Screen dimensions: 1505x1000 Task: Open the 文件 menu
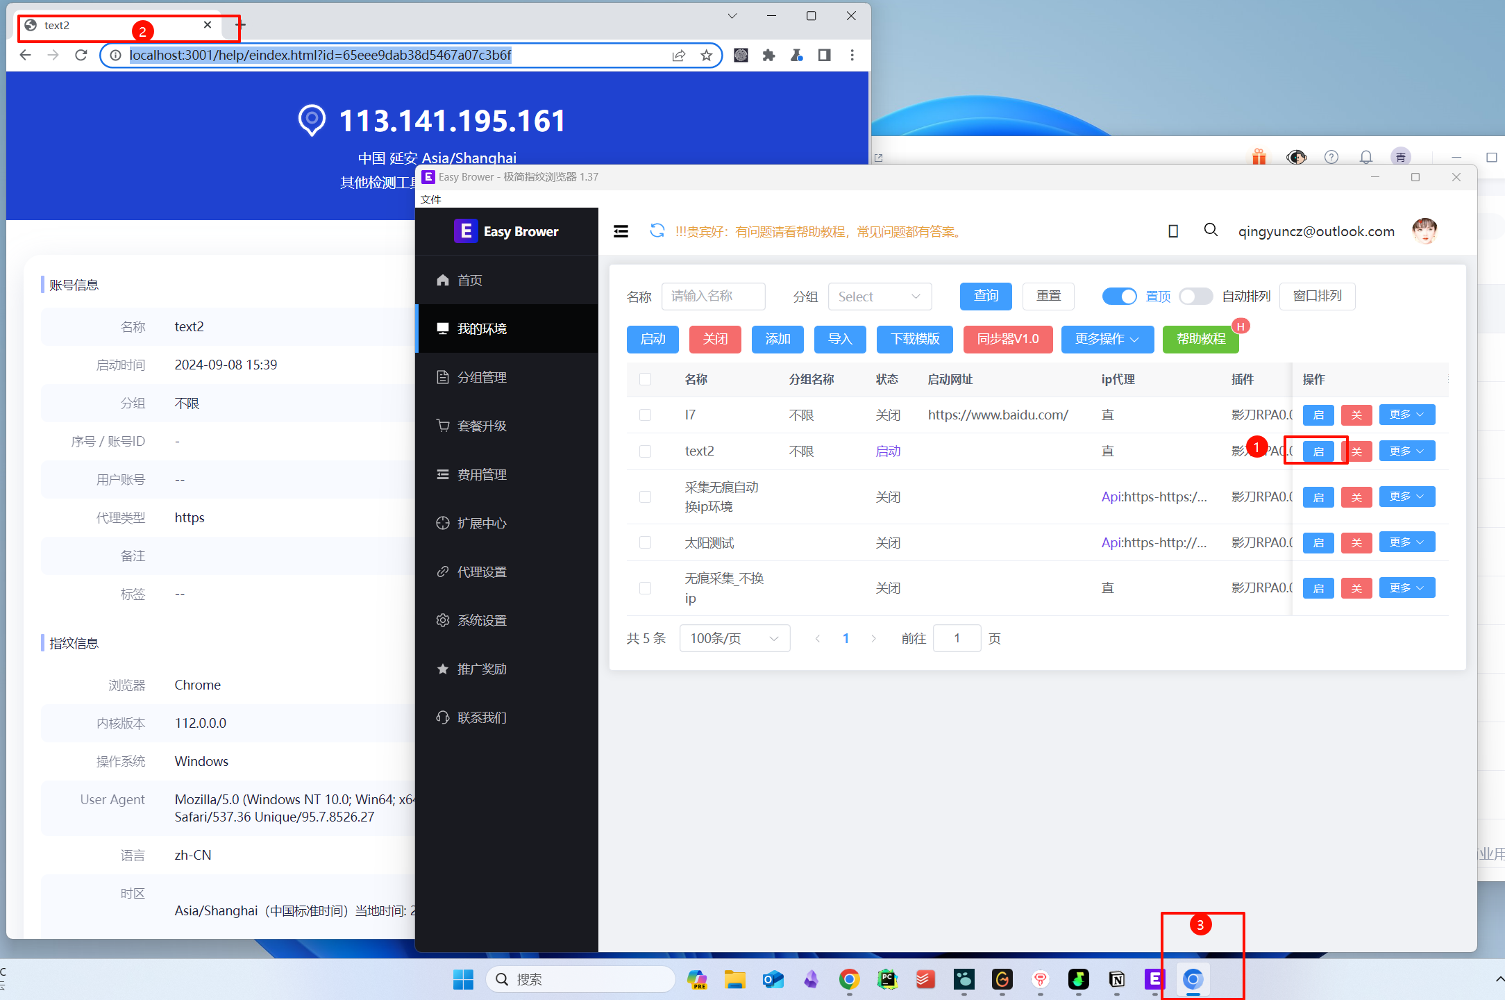coord(430,200)
